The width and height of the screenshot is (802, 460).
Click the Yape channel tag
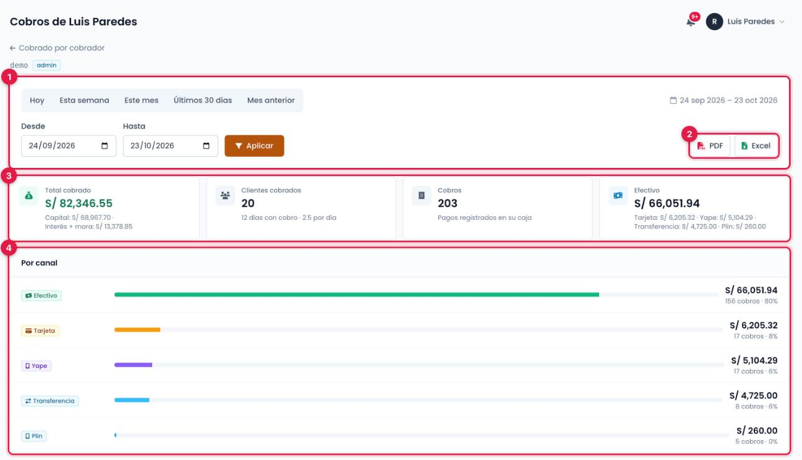coord(36,366)
